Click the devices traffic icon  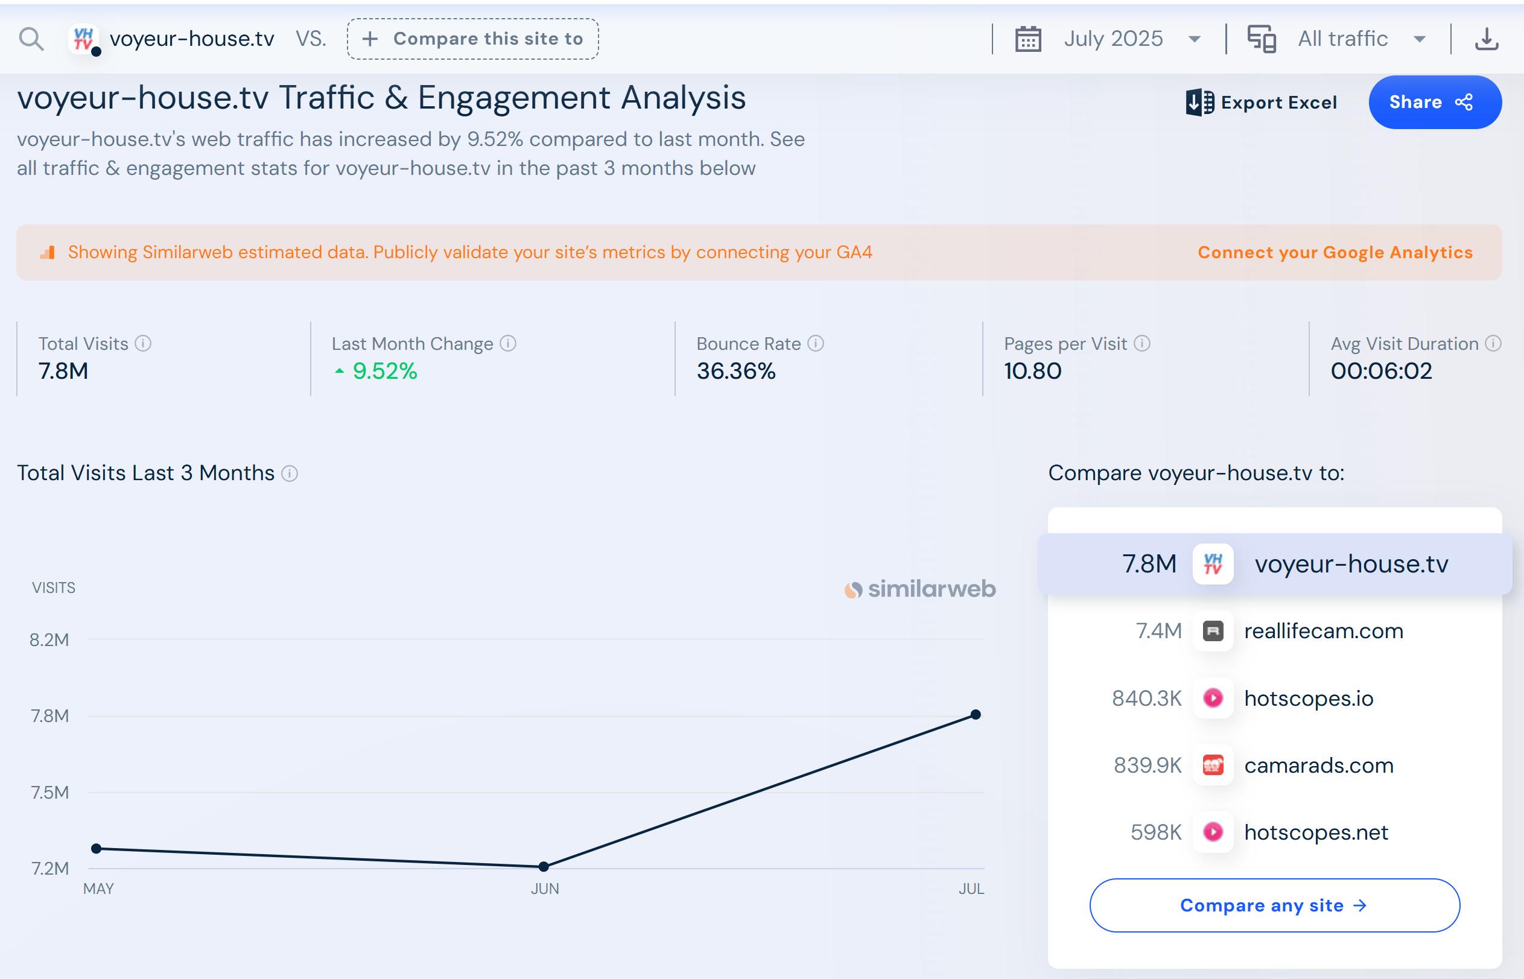pos(1262,39)
